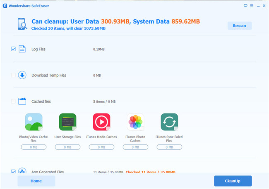
Task: Click the '5 items / 0 MB' text
Action: point(104,102)
